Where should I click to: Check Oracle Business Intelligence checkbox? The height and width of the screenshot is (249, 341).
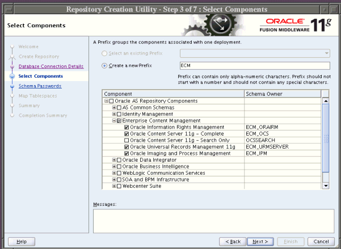pyautogui.click(x=119, y=167)
